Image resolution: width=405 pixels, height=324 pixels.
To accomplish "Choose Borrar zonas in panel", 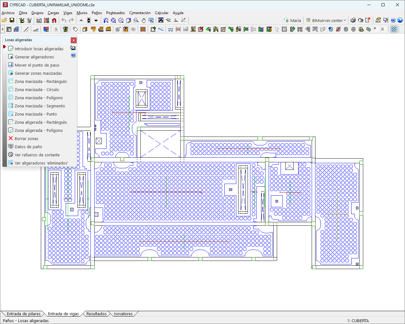I will click(x=26, y=138).
